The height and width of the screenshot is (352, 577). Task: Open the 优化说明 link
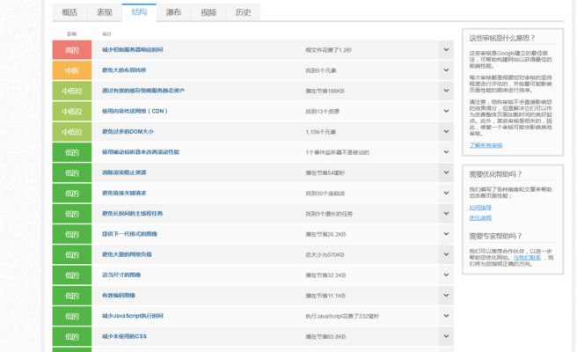pos(480,216)
